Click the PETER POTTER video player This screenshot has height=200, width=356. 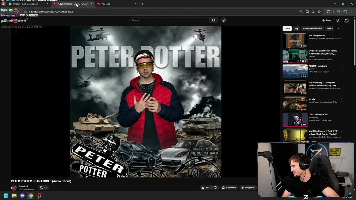pos(145,102)
